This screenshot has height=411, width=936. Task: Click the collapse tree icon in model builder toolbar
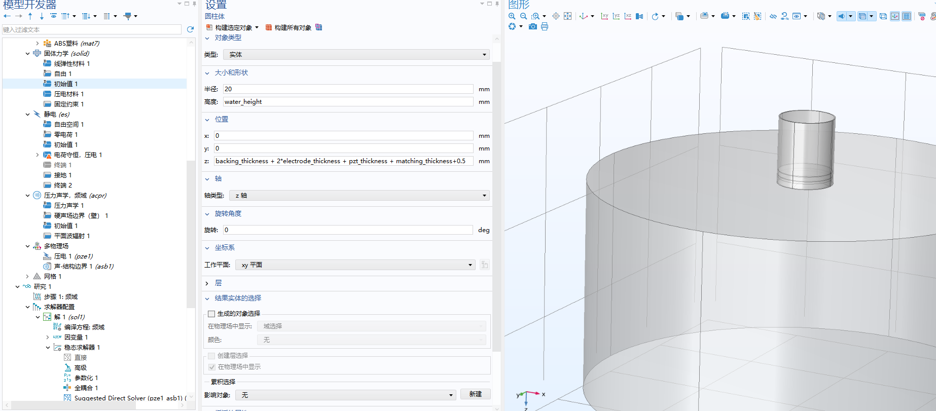(x=65, y=16)
